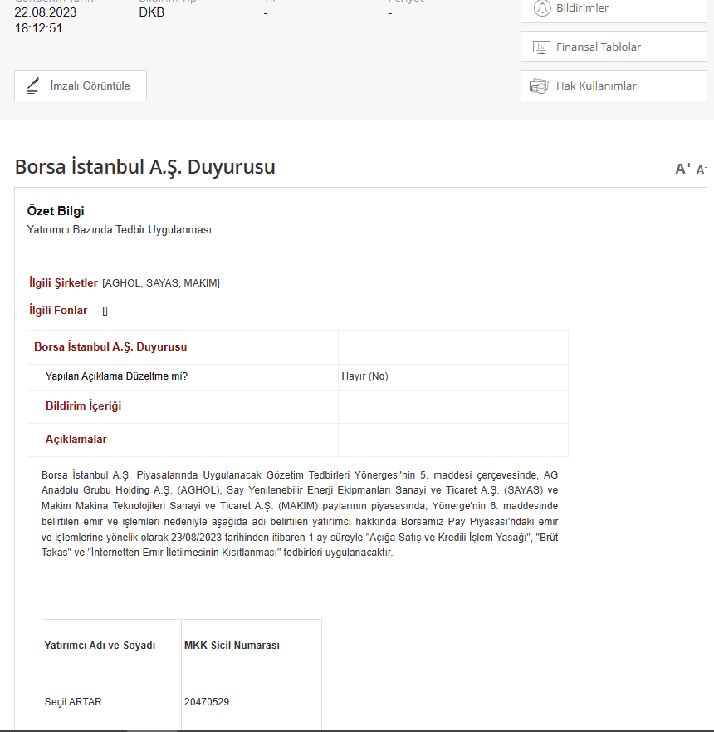
Task: Click the Bildirimler bell icon
Action: pos(542,8)
